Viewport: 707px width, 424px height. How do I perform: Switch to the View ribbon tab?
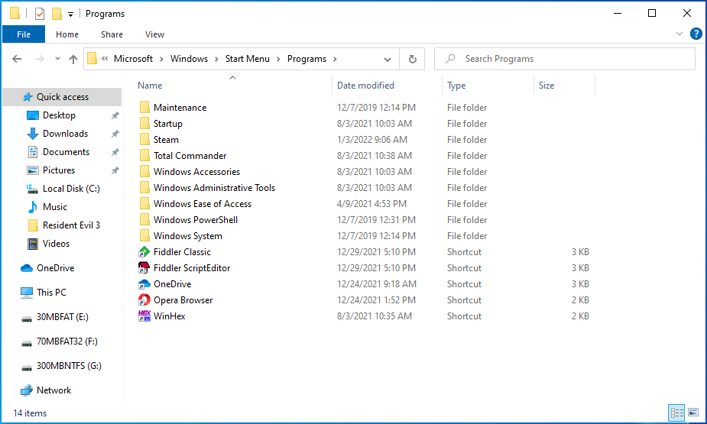tap(154, 34)
